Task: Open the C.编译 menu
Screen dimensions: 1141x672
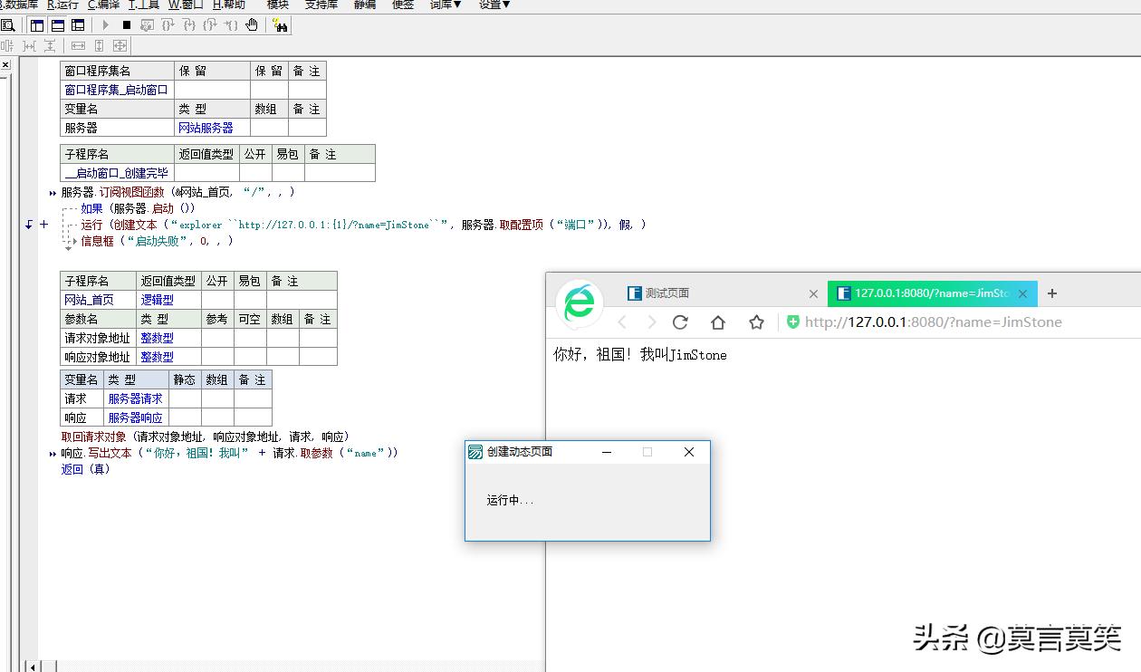Action: (103, 5)
